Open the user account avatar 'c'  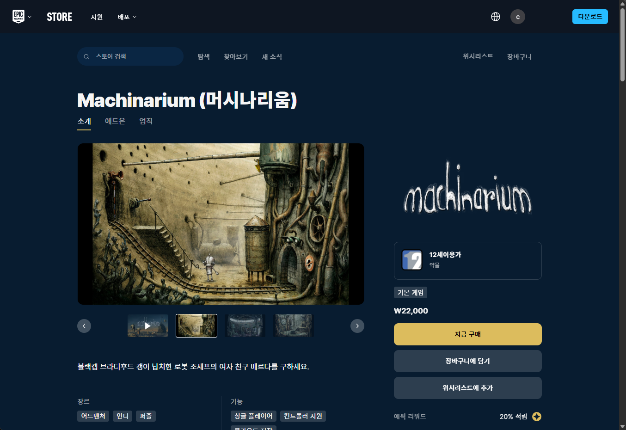pyautogui.click(x=518, y=17)
